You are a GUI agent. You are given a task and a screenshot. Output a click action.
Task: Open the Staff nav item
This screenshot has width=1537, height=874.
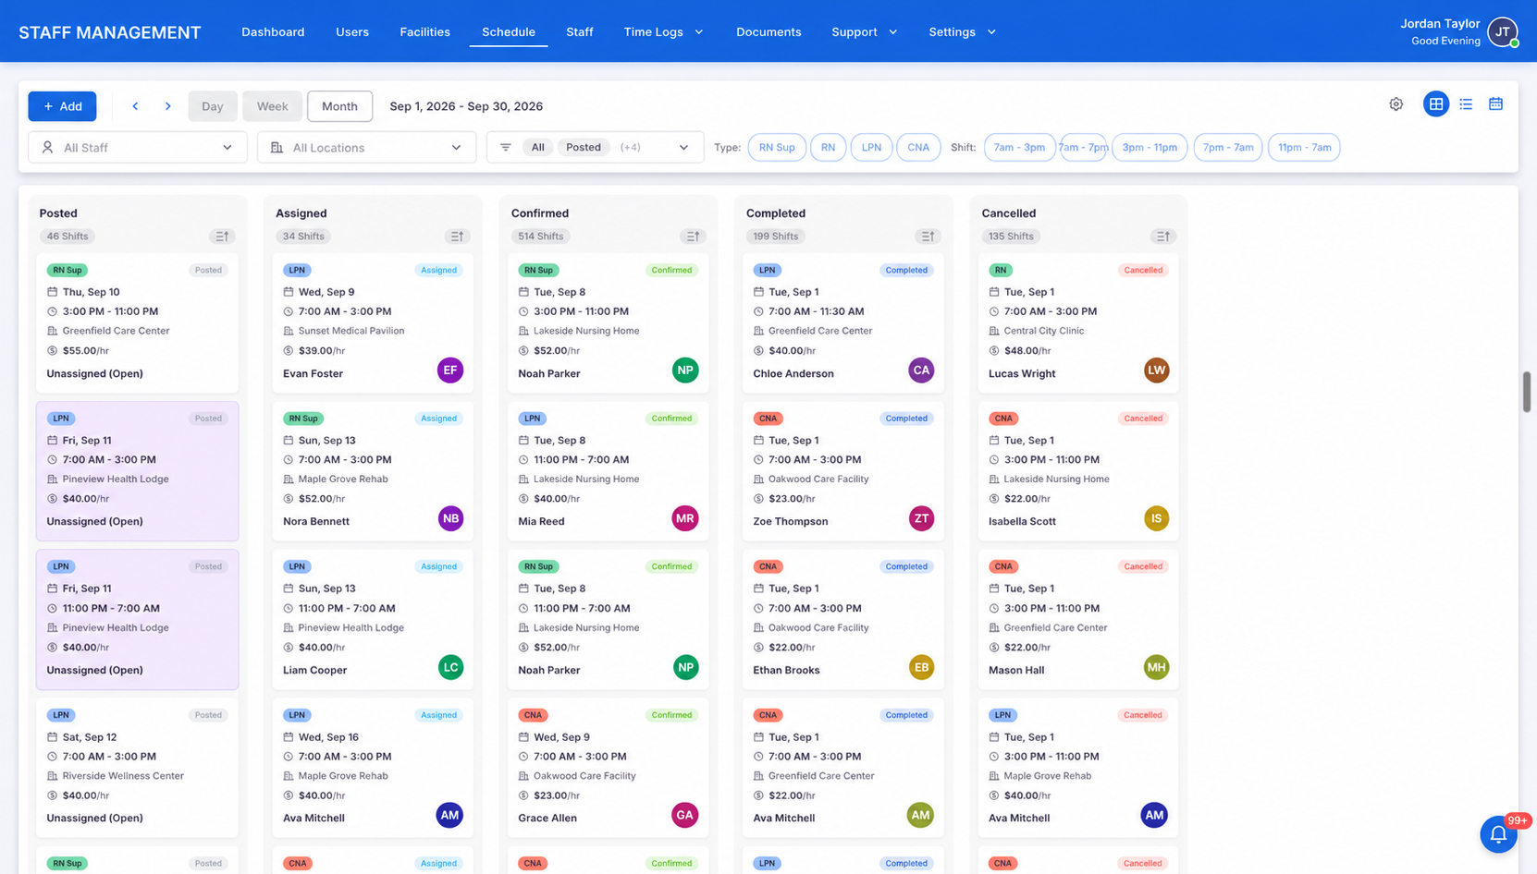(580, 32)
